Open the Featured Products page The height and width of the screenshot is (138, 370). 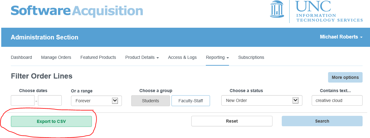click(98, 57)
